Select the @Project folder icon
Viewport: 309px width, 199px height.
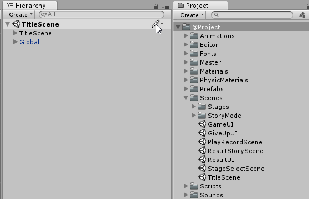(186, 27)
